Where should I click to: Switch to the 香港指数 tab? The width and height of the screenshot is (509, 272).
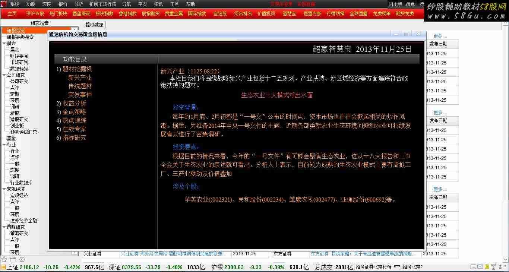(x=127, y=13)
